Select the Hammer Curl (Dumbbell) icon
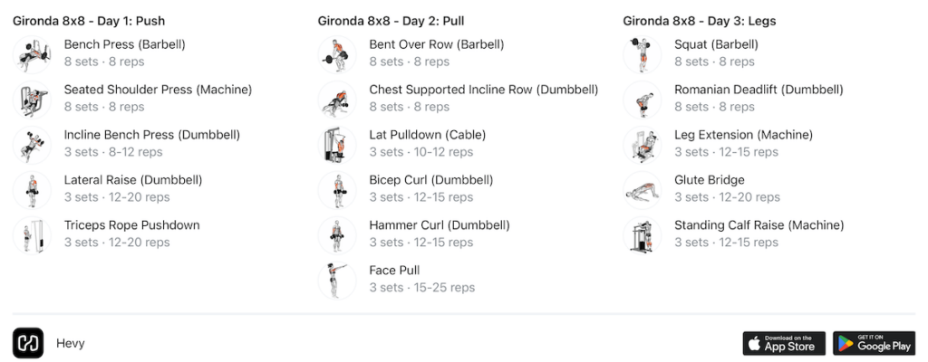The width and height of the screenshot is (928, 362). click(337, 235)
